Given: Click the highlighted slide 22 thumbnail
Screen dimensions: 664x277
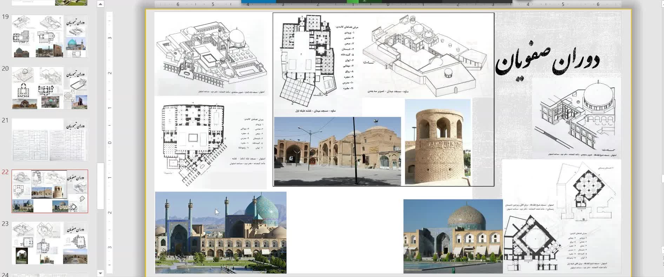Looking at the screenshot, I should (50, 191).
